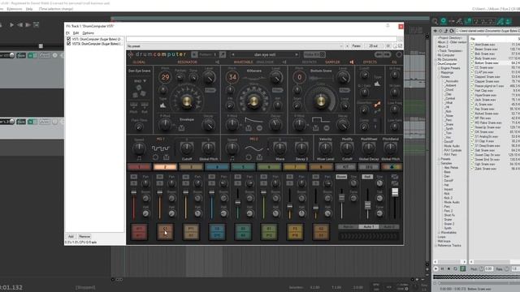Toggle first VSTi DrumComputer checkbox

click(68, 39)
